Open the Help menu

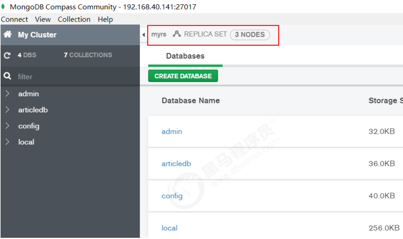coord(105,19)
